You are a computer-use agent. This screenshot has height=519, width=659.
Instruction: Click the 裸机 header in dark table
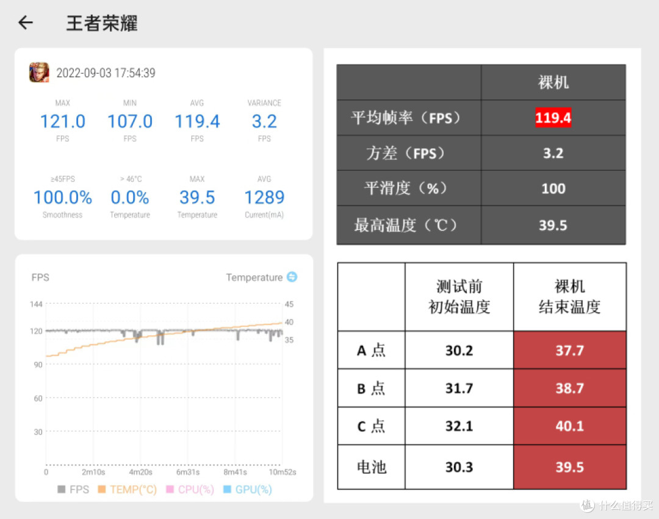point(553,82)
